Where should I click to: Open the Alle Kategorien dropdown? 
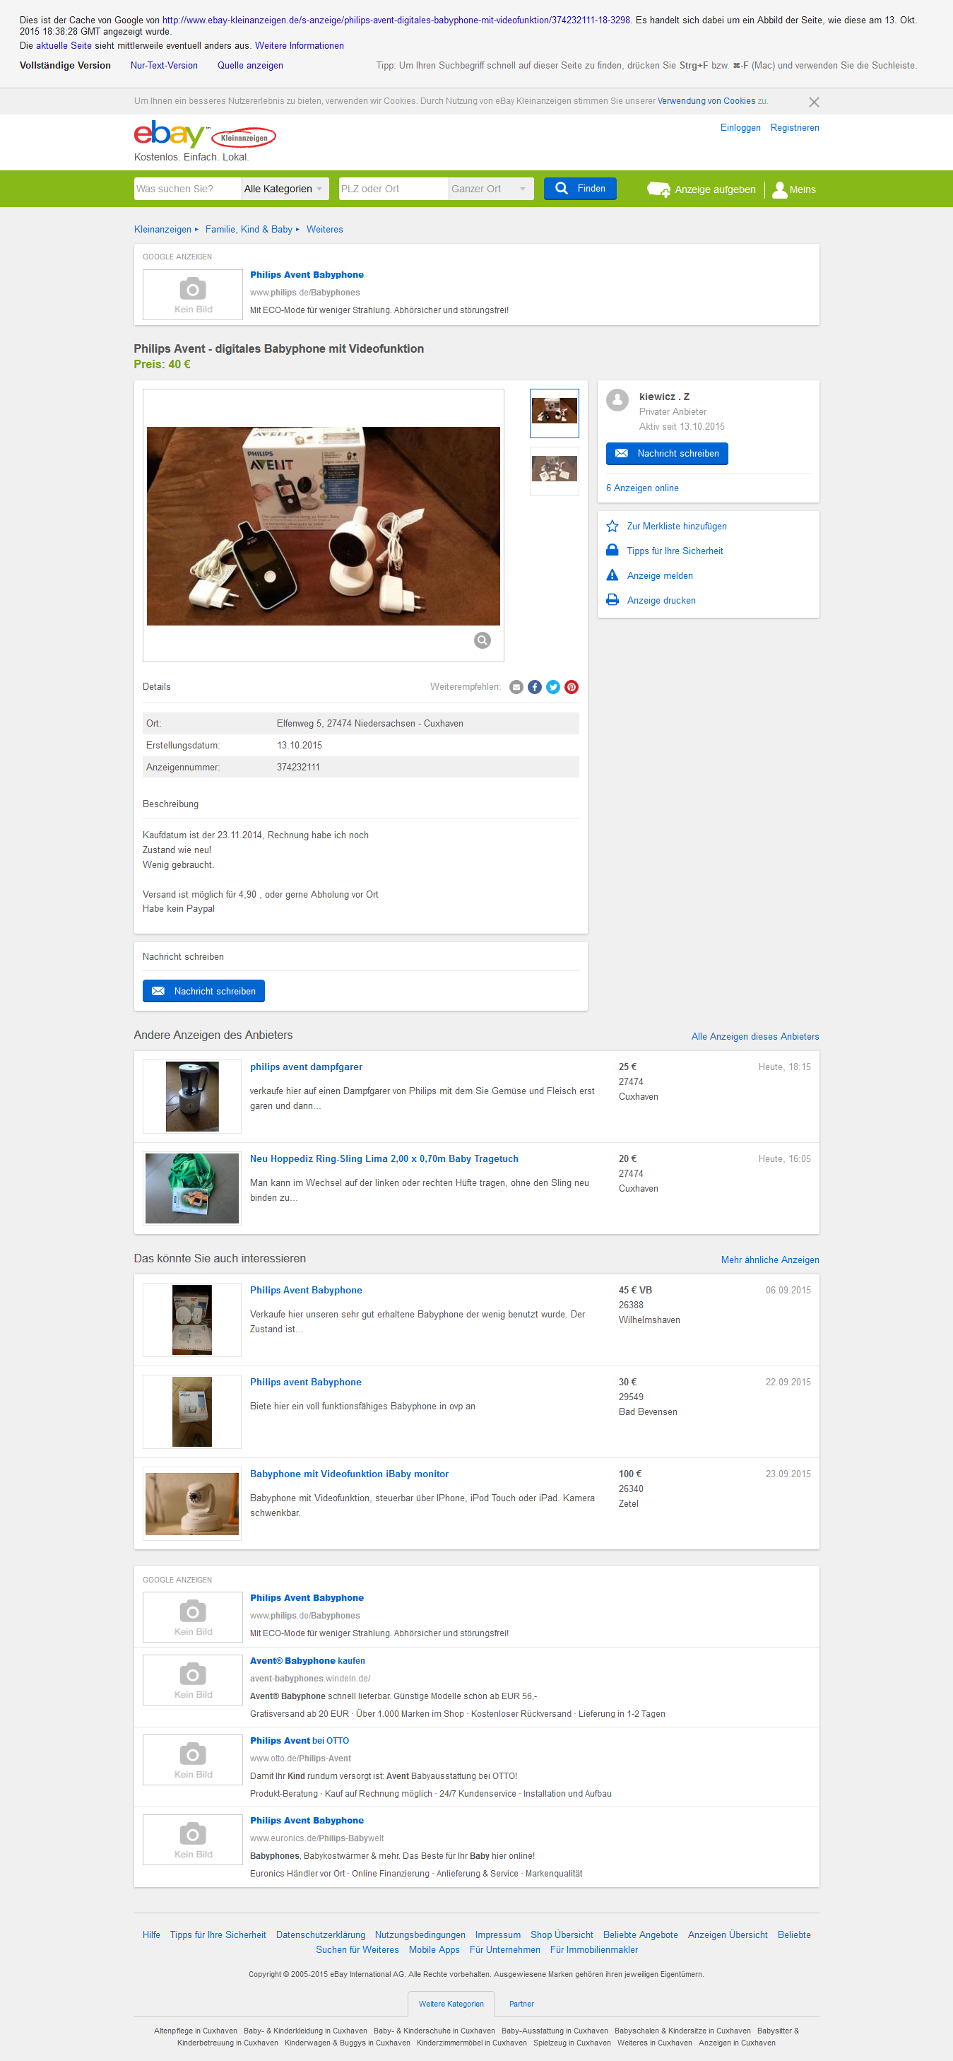(x=285, y=189)
